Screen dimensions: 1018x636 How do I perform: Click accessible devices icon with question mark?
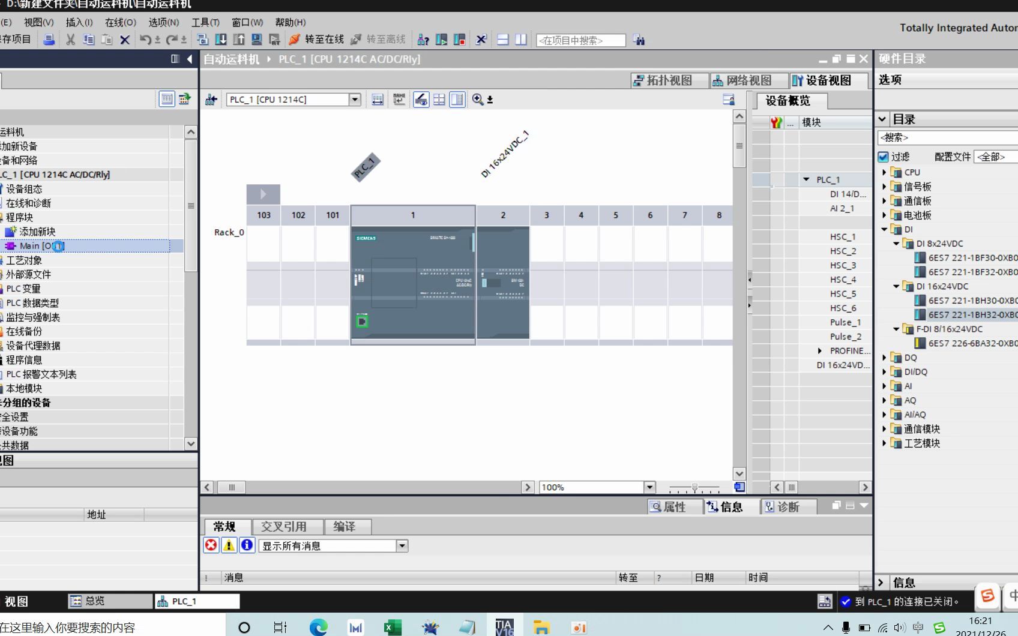(x=423, y=40)
